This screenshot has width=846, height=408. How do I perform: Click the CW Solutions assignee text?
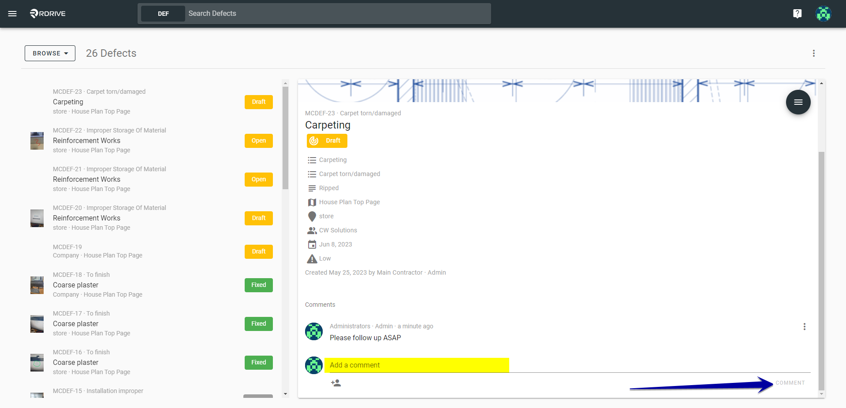[338, 231]
